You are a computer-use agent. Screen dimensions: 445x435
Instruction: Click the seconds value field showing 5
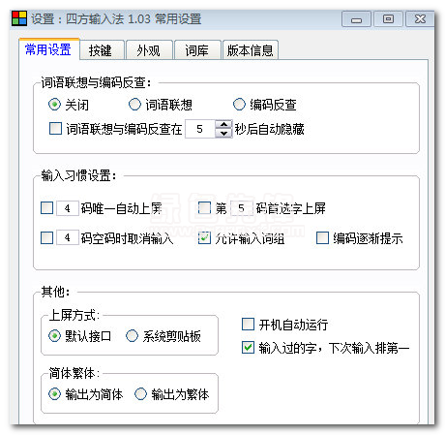200,129
